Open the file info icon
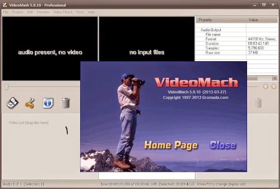 pyautogui.click(x=48, y=103)
